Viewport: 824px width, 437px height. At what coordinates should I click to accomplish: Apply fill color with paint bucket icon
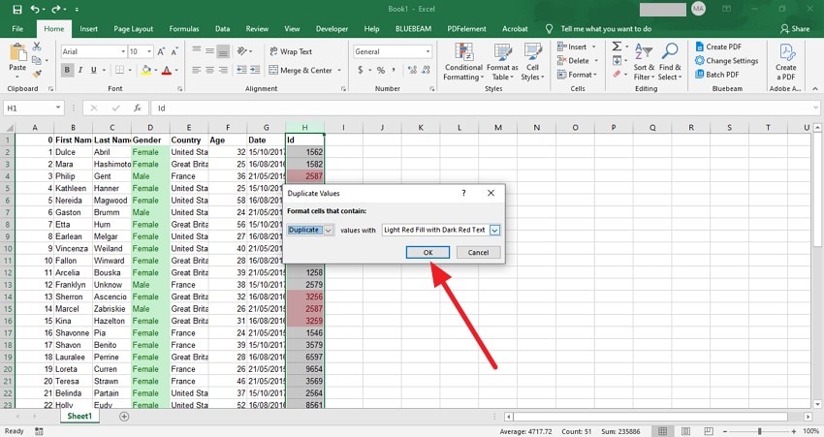(146, 70)
